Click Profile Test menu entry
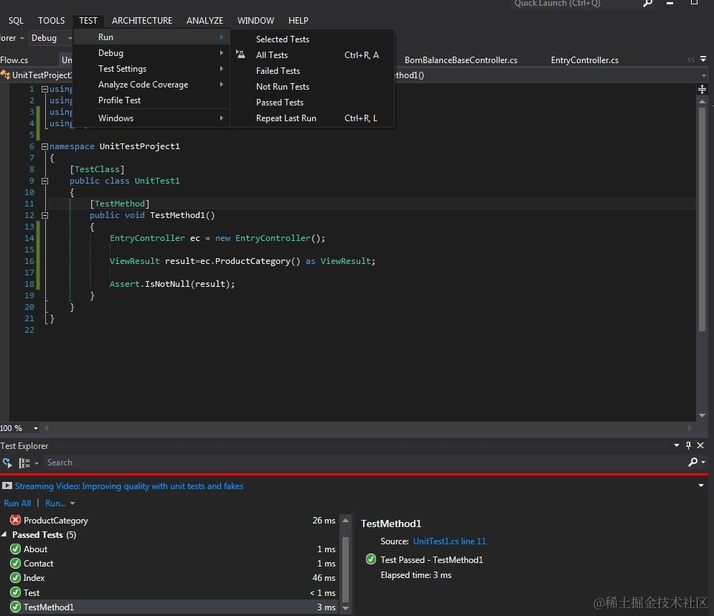Viewport: 714px width, 616px height. click(151, 100)
